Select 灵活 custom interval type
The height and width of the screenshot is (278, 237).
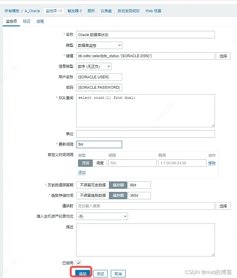(x=85, y=163)
